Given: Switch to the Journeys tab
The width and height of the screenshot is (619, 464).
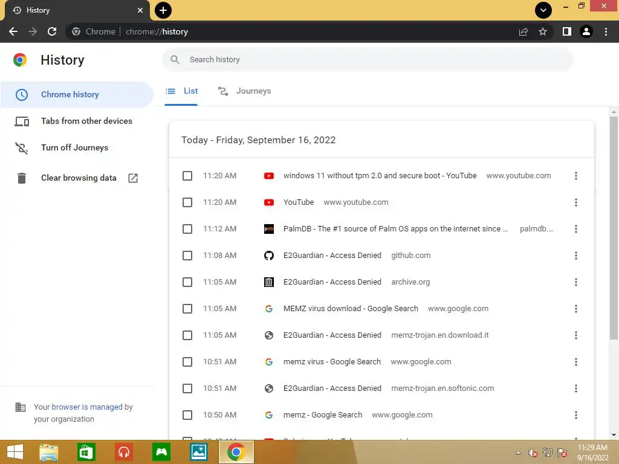Looking at the screenshot, I should click(x=244, y=91).
